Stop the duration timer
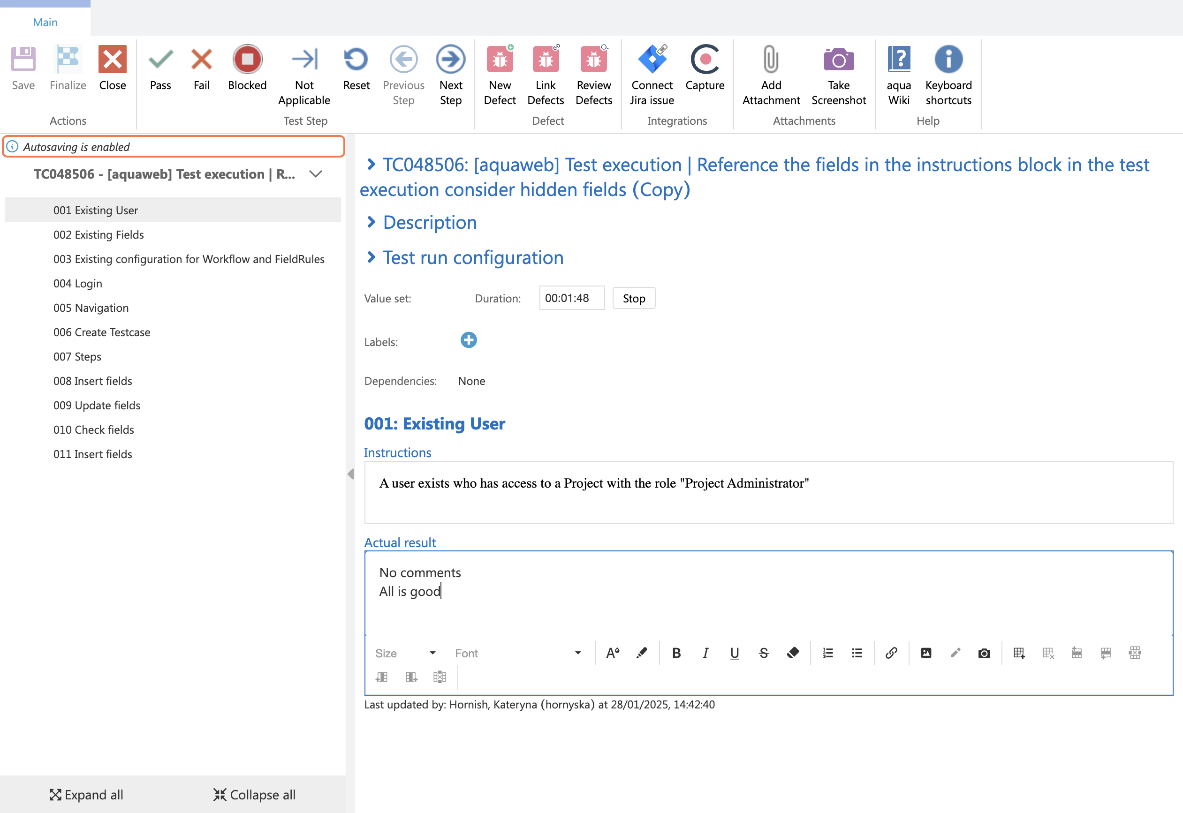 coord(633,299)
